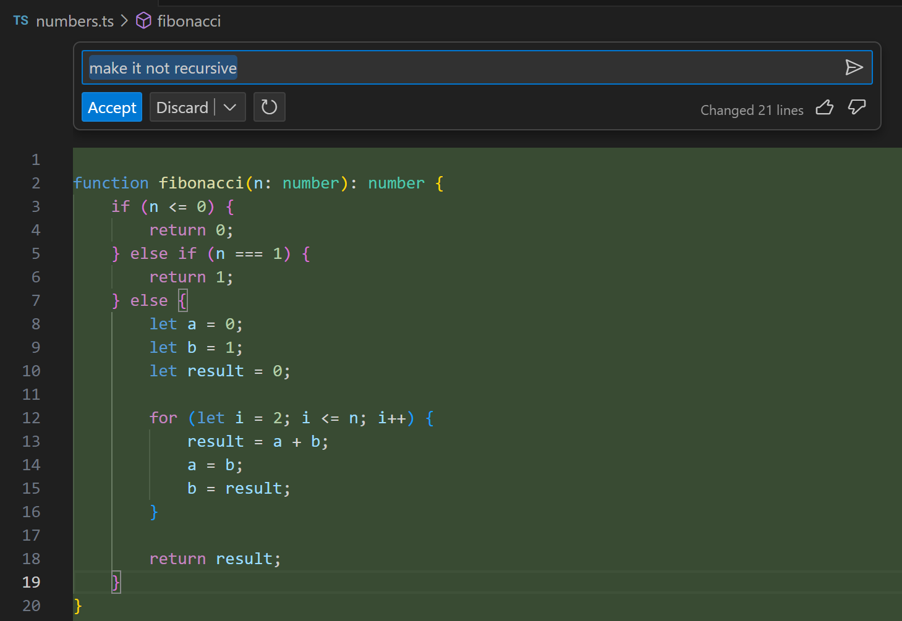Screen dimensions: 902x621
Task: Click the Discard button
Action: click(x=182, y=107)
